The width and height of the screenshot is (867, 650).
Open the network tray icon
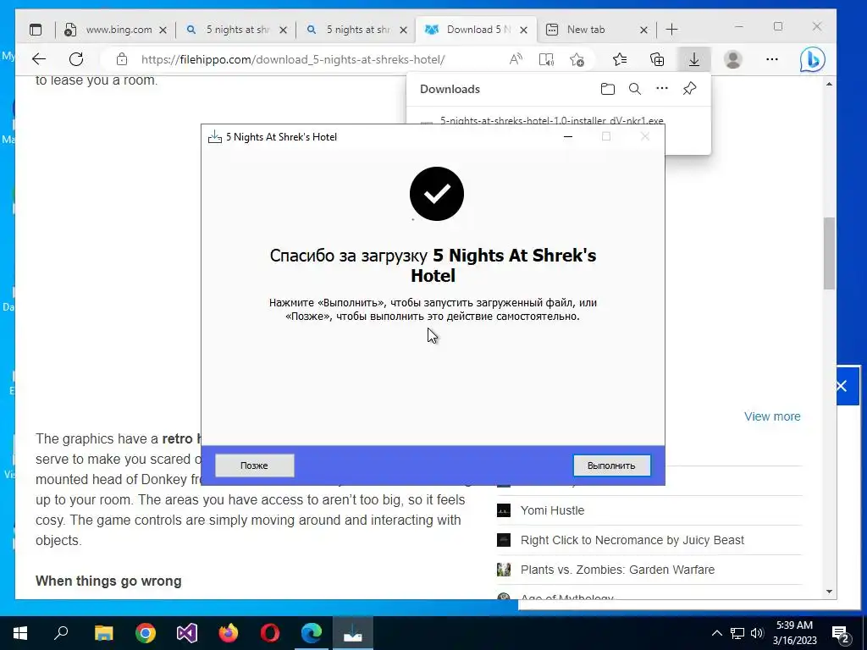coord(737,633)
